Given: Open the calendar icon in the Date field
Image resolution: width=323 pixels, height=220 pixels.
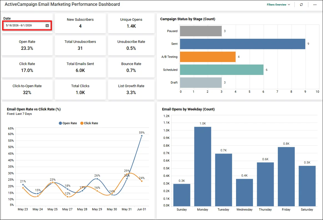Looking at the screenshot, I should (47, 25).
